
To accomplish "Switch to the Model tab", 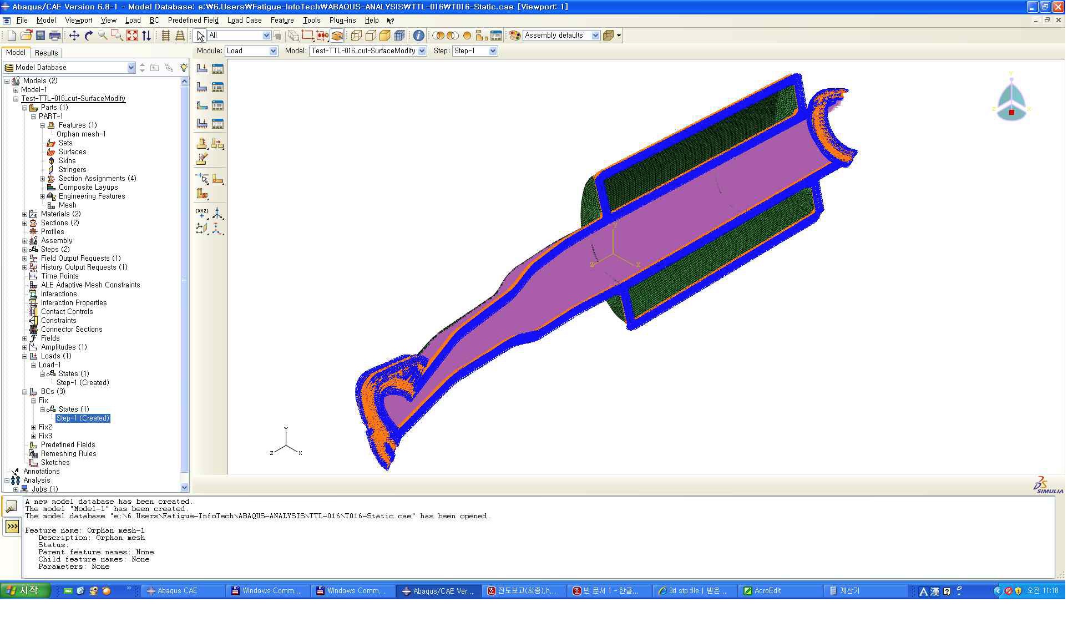I will point(16,52).
